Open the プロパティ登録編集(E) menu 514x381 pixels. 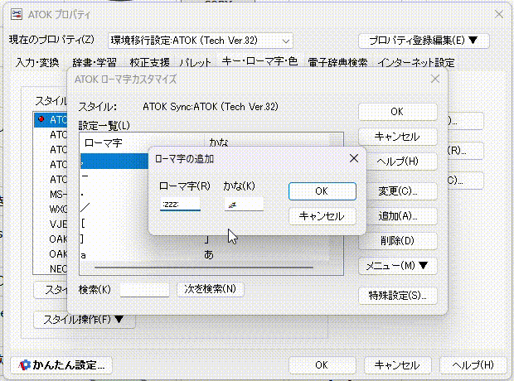click(424, 41)
